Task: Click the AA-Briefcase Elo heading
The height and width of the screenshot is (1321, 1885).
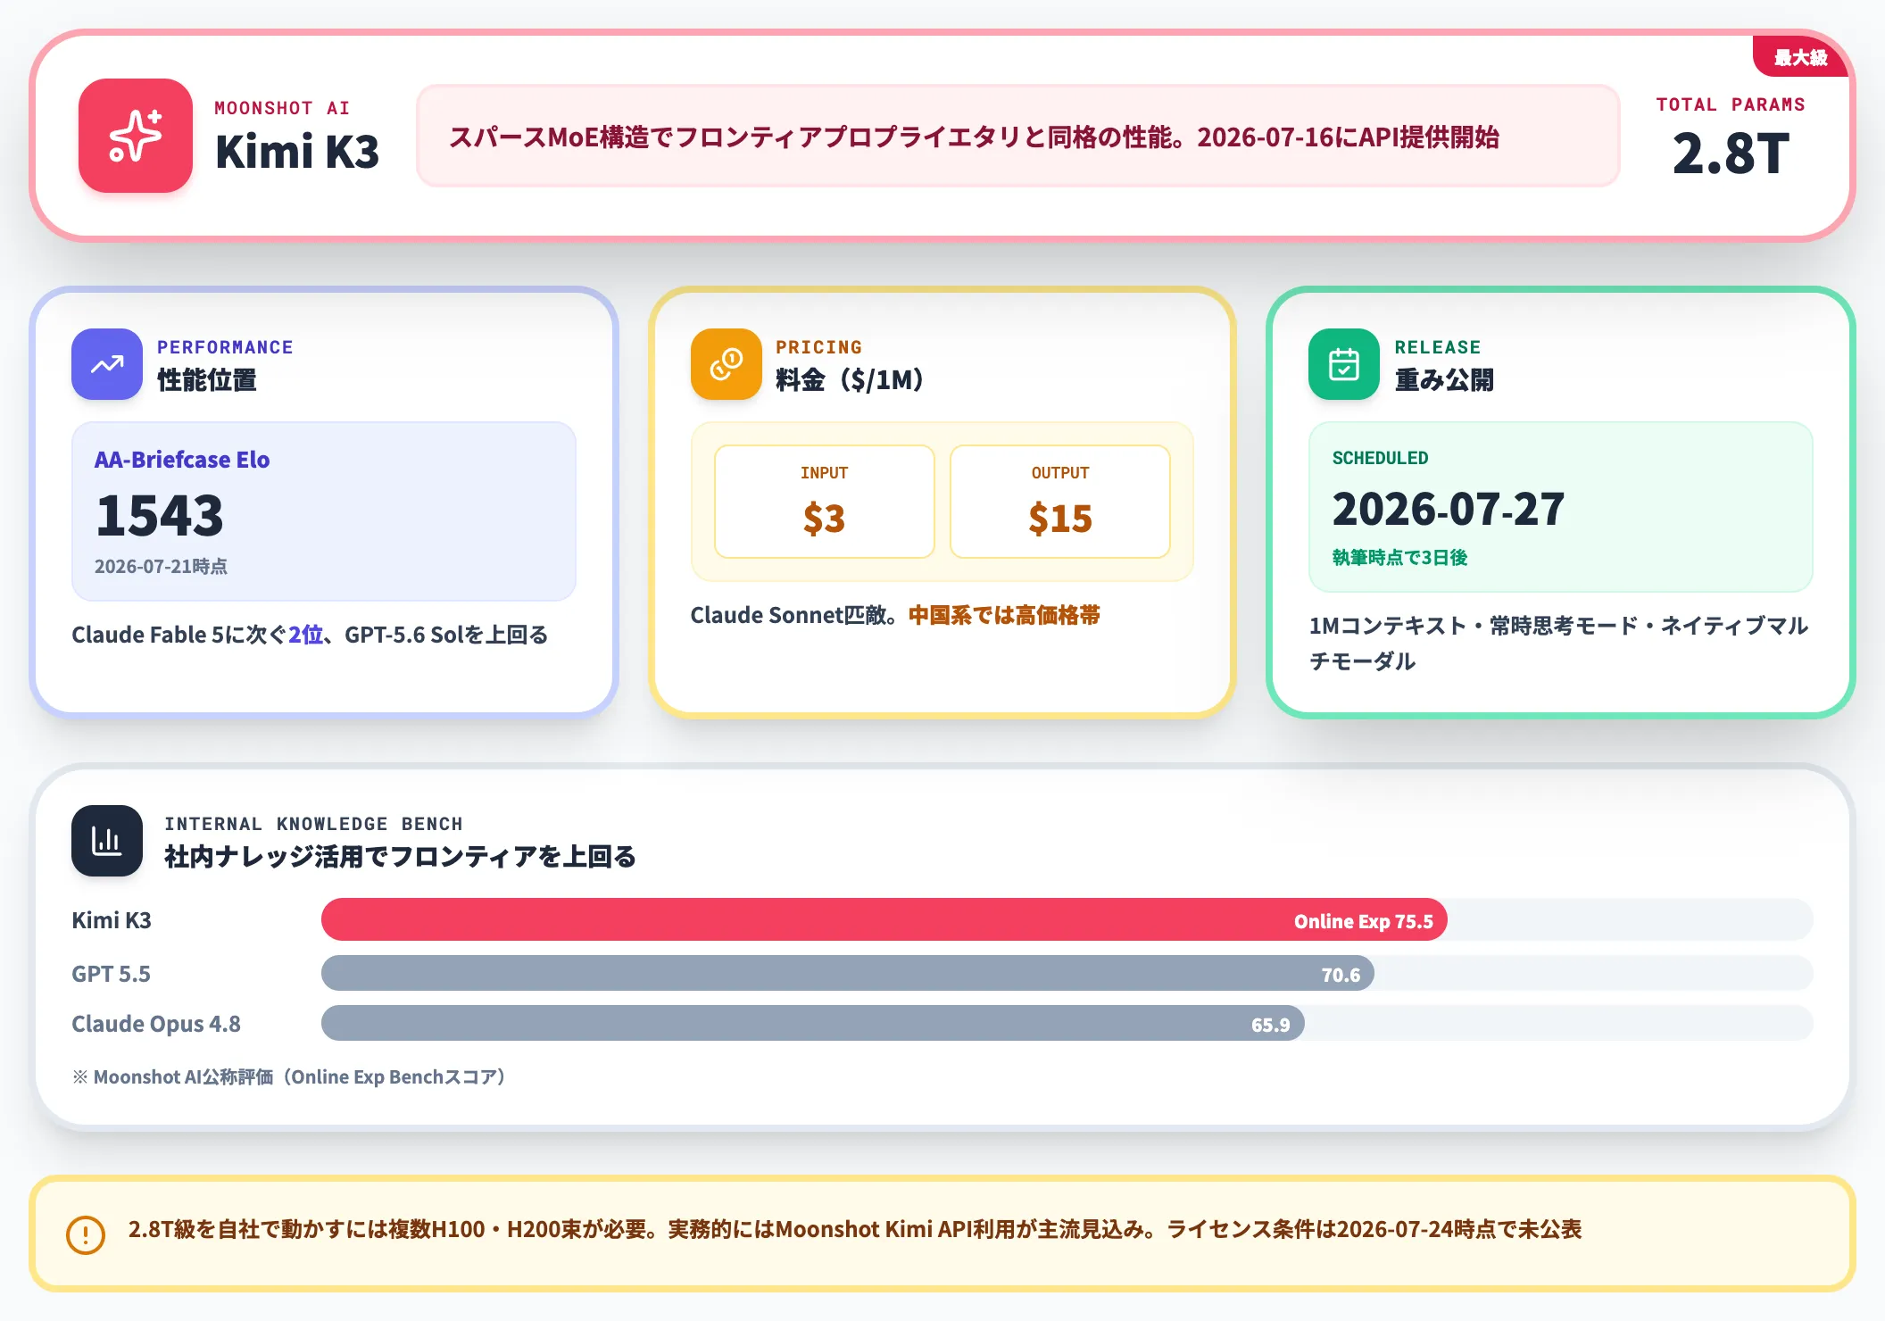Action: pyautogui.click(x=182, y=460)
